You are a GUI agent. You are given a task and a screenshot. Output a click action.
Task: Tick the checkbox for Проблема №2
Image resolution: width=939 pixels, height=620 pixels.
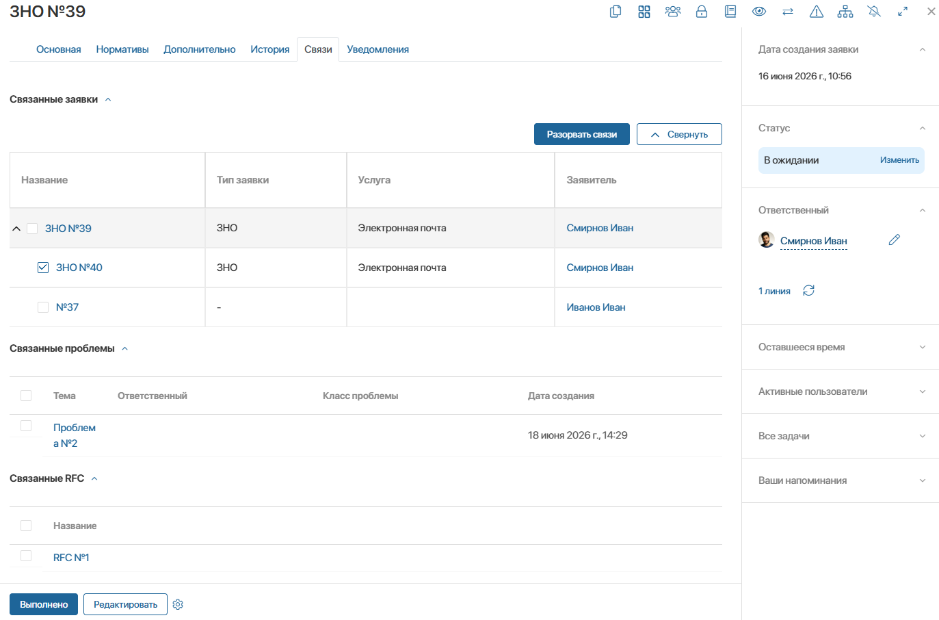point(26,426)
